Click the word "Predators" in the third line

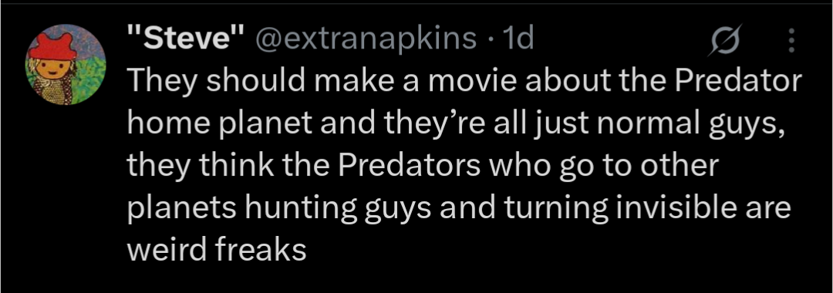coord(407,166)
